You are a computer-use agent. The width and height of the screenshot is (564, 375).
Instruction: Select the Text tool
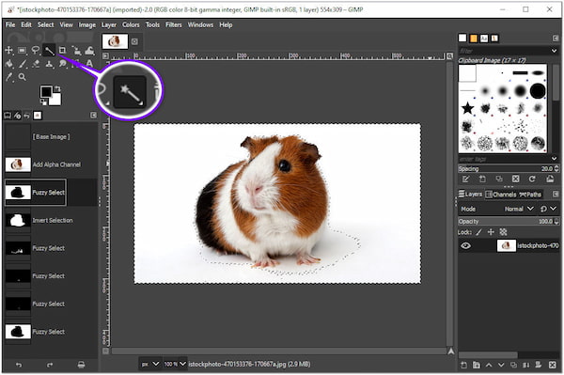pyautogui.click(x=89, y=64)
